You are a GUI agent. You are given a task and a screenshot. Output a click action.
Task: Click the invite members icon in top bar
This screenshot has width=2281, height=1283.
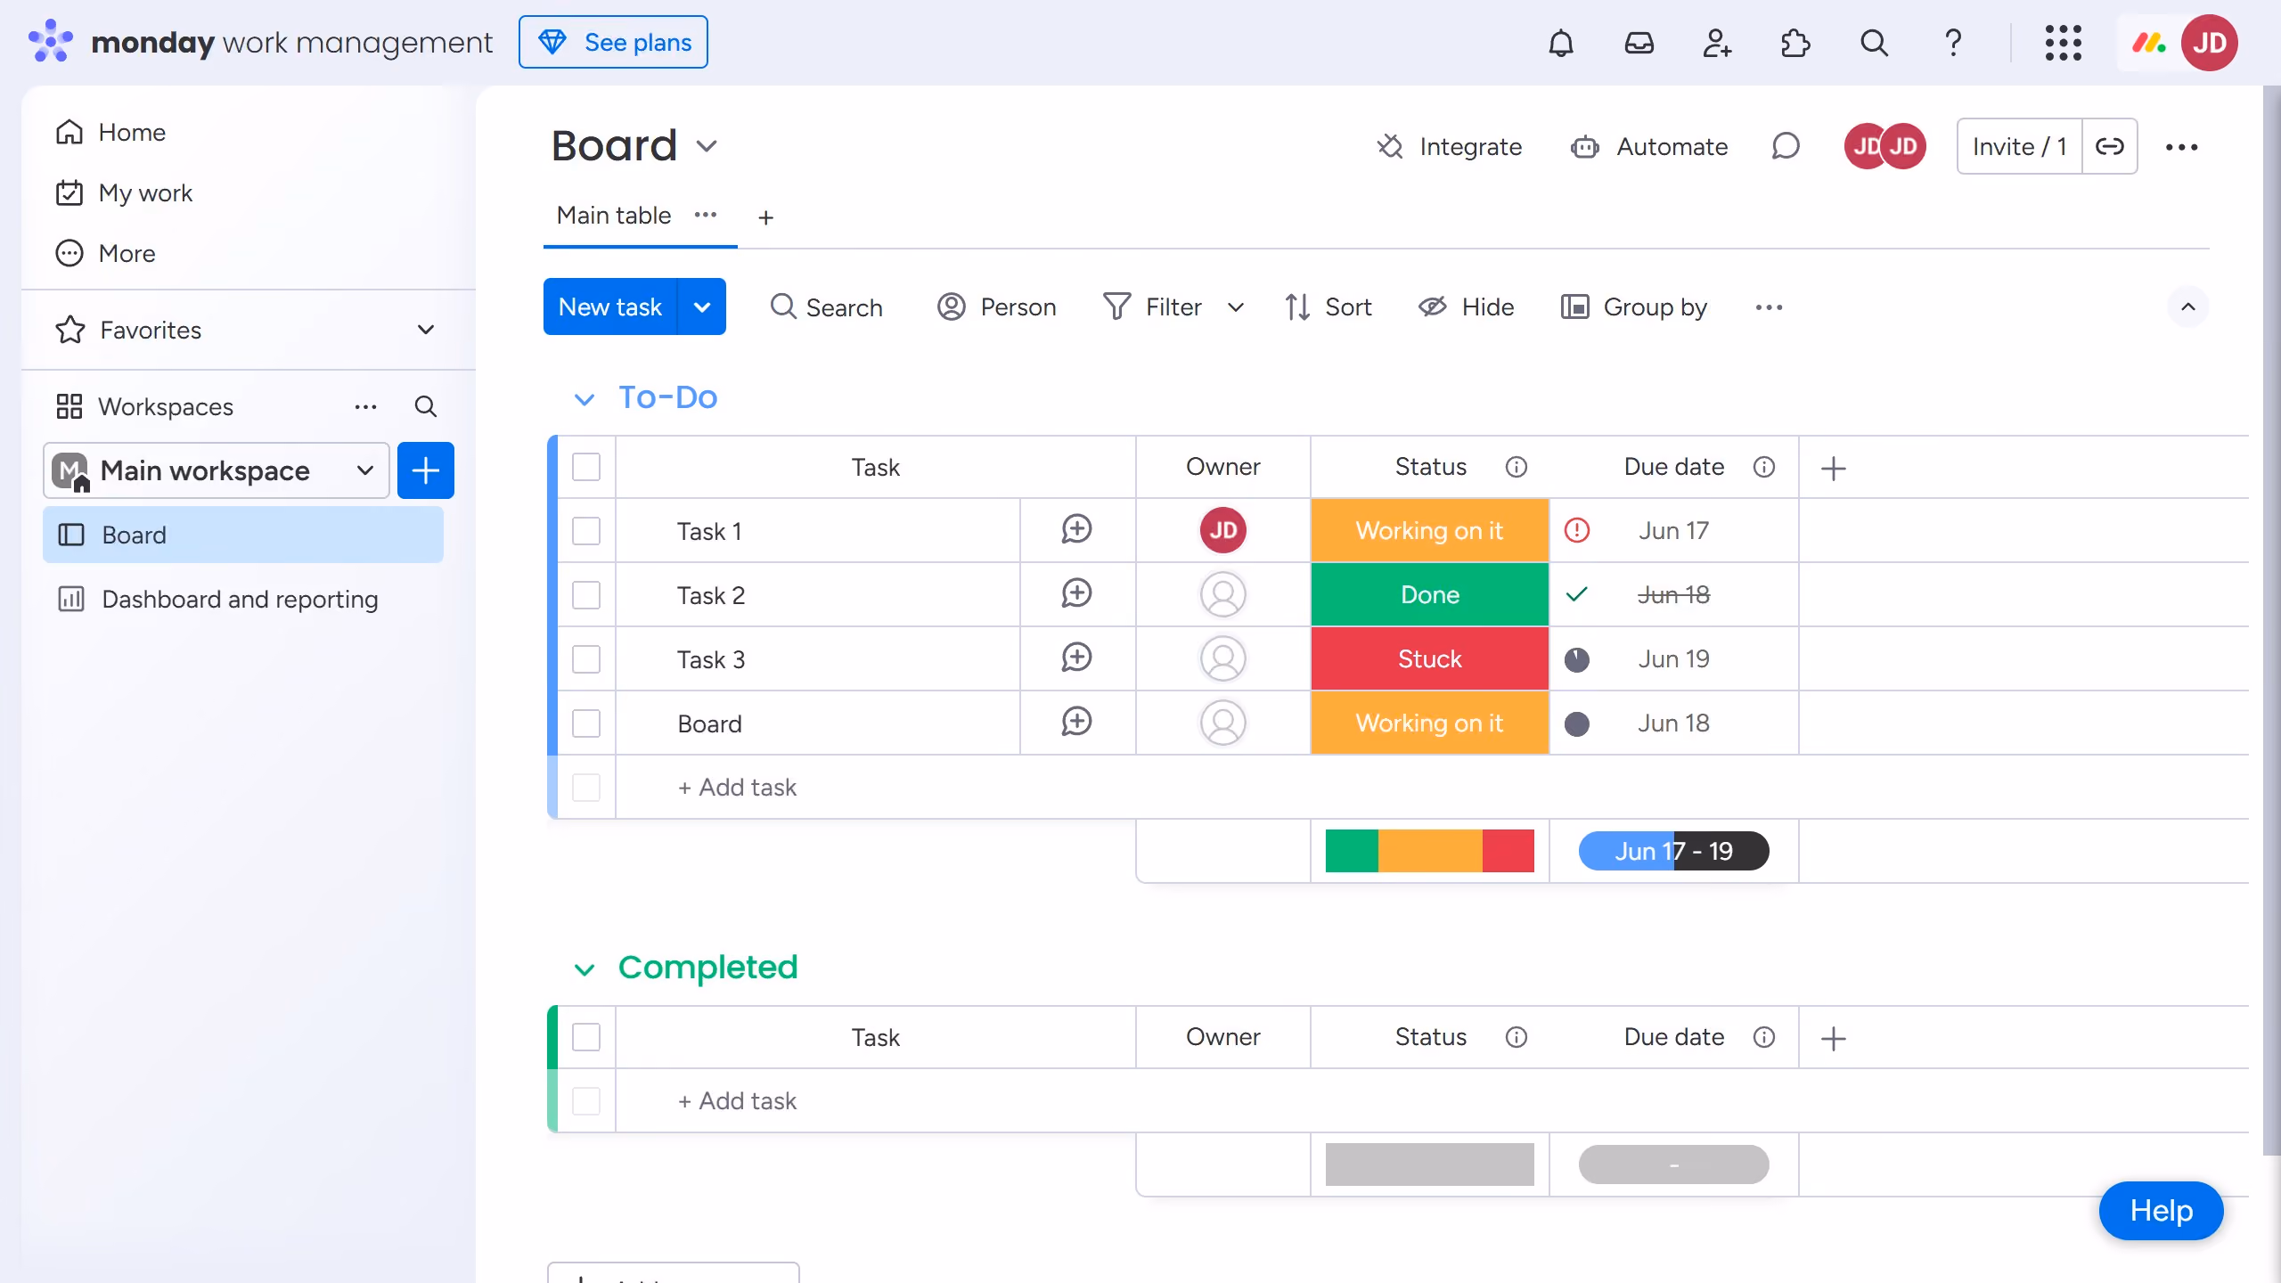[x=1717, y=43]
